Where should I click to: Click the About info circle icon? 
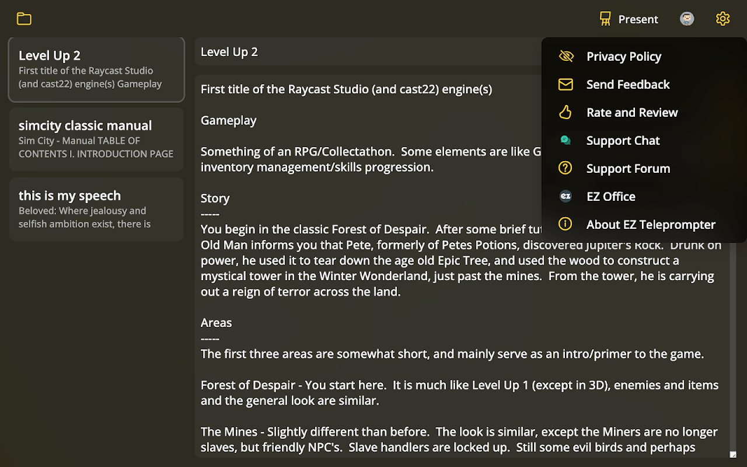click(x=566, y=225)
